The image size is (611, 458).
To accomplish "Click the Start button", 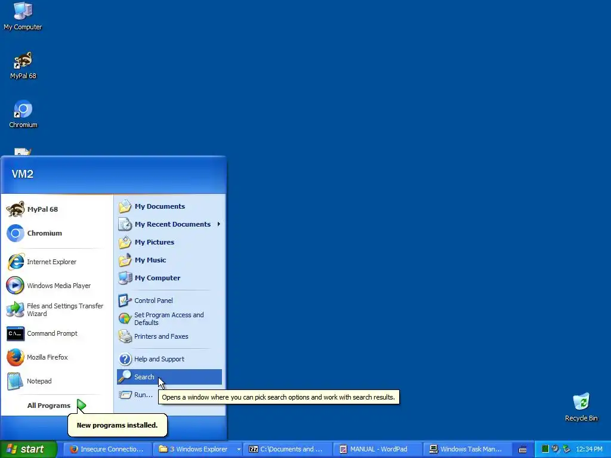I will click(x=29, y=449).
